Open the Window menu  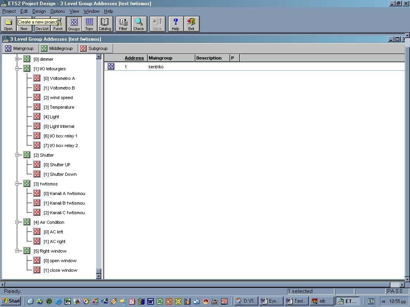click(x=92, y=11)
